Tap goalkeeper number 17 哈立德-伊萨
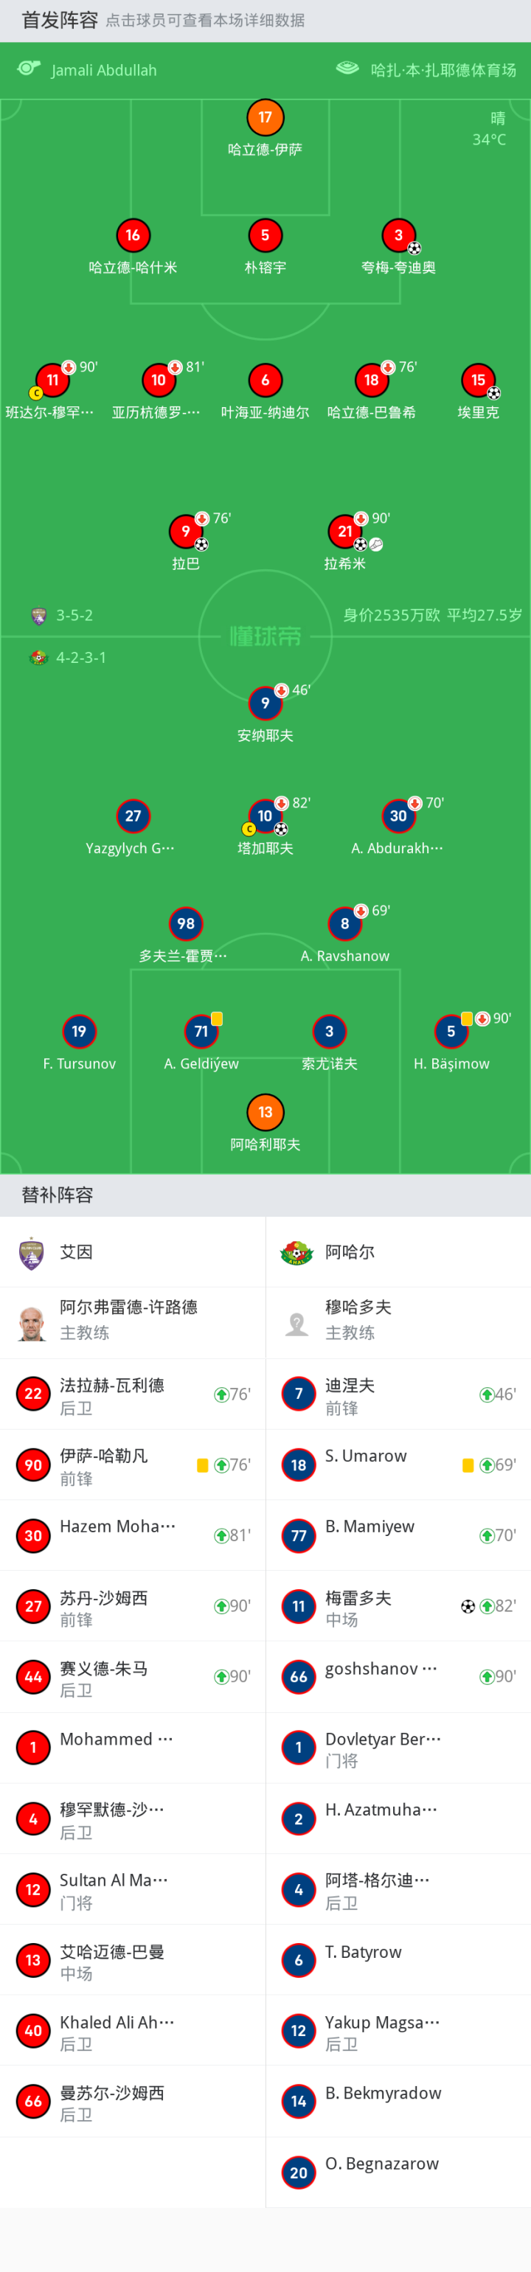Screen dimensions: 531x2272 point(265,117)
